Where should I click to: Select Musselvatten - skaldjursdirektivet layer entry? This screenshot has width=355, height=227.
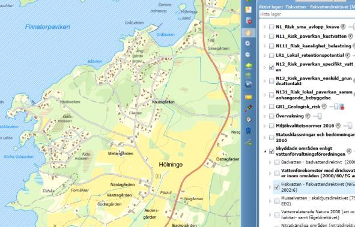pos(318,201)
